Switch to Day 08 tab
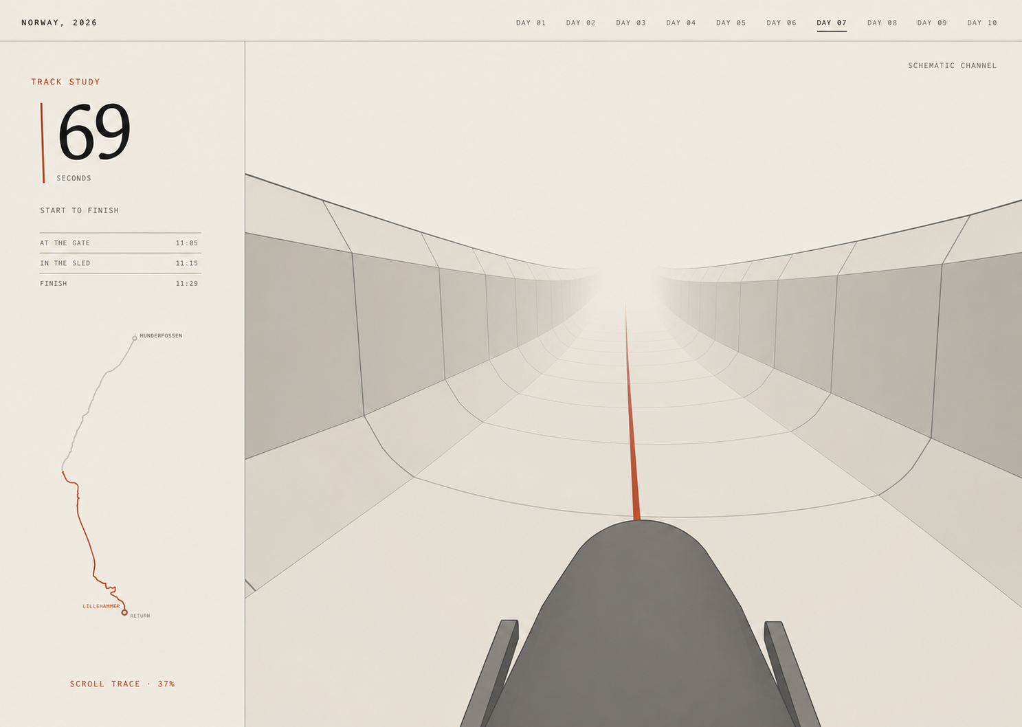This screenshot has height=727, width=1022. point(882,23)
